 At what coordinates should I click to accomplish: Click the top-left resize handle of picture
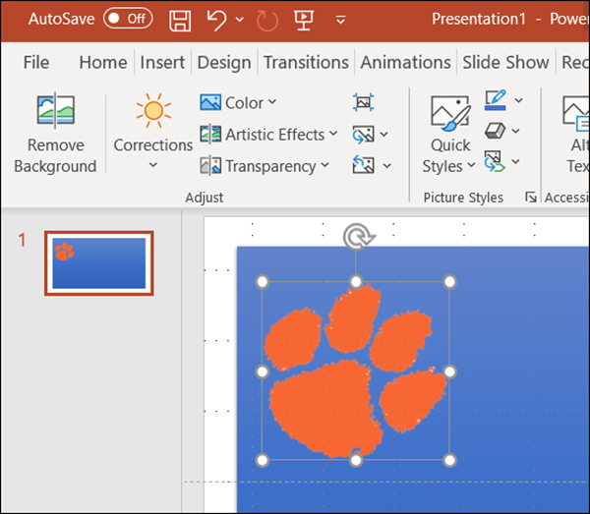[262, 282]
